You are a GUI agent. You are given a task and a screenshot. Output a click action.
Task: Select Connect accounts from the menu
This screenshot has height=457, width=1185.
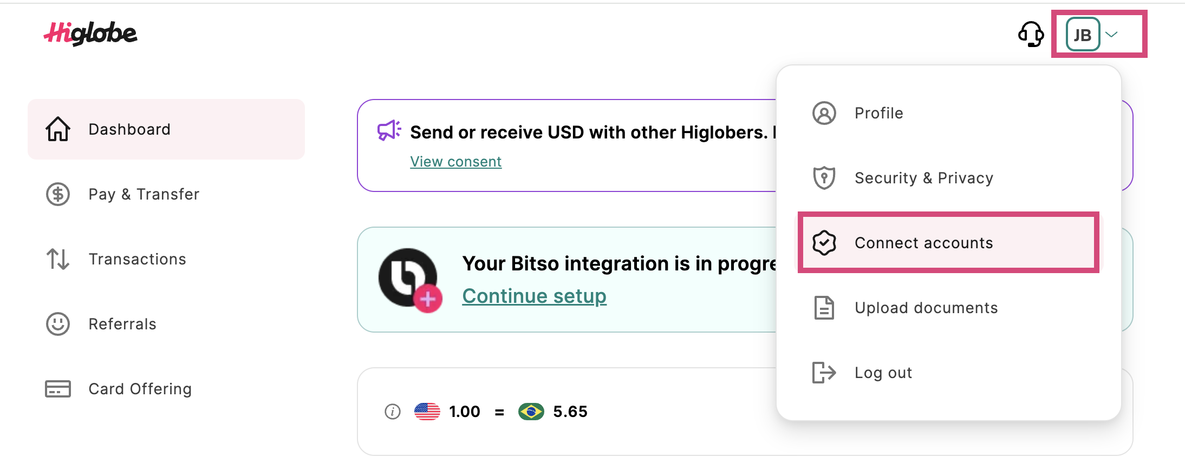click(x=923, y=242)
